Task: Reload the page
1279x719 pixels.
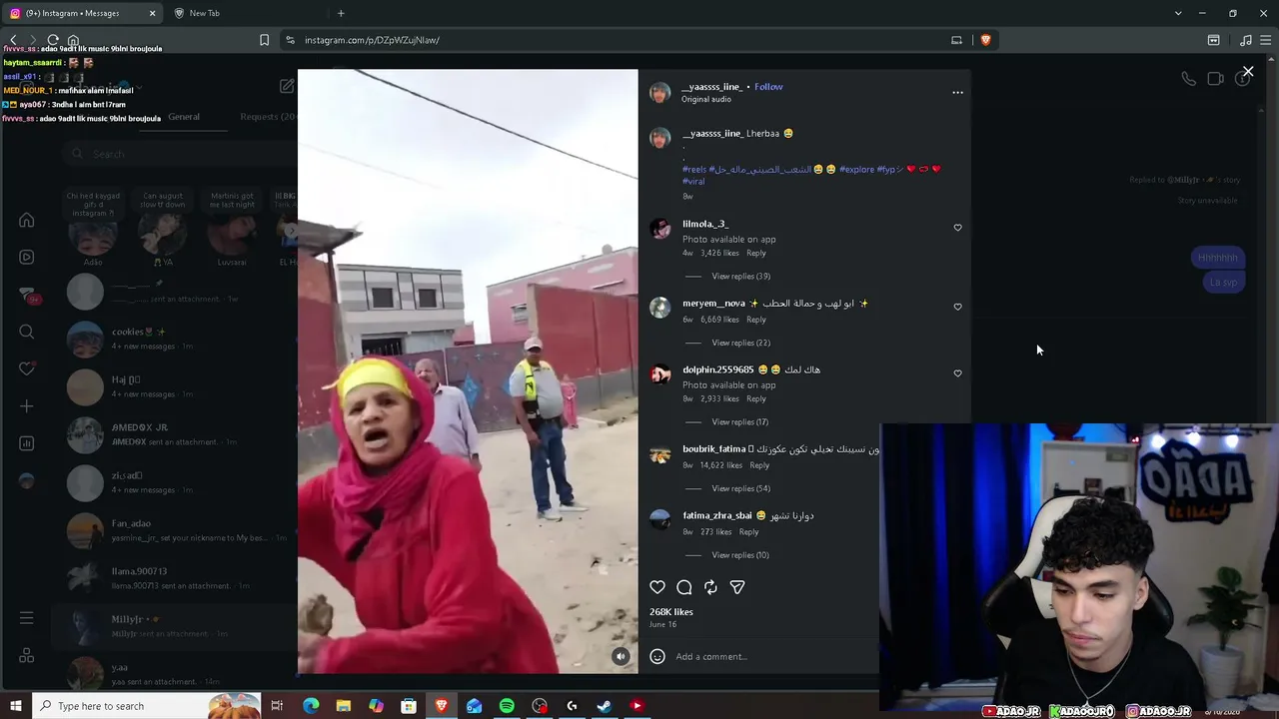Action: 53,40
